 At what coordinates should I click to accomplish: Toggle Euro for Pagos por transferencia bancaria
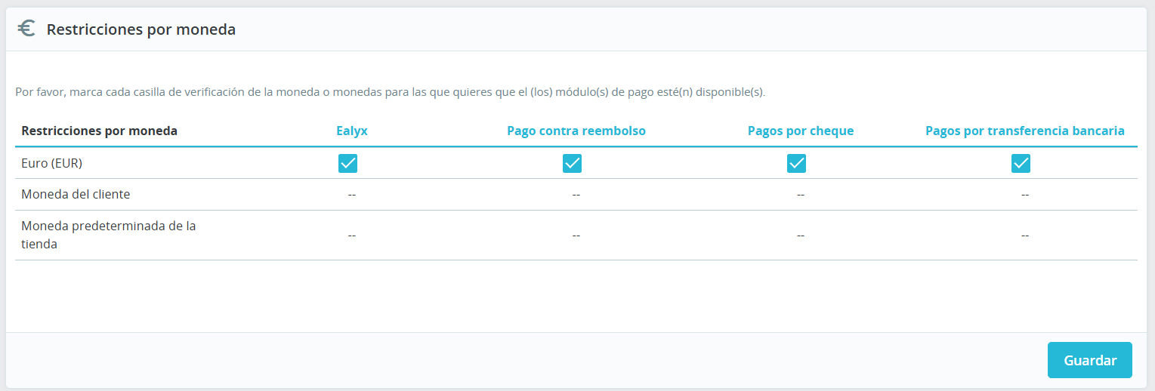(x=1021, y=163)
